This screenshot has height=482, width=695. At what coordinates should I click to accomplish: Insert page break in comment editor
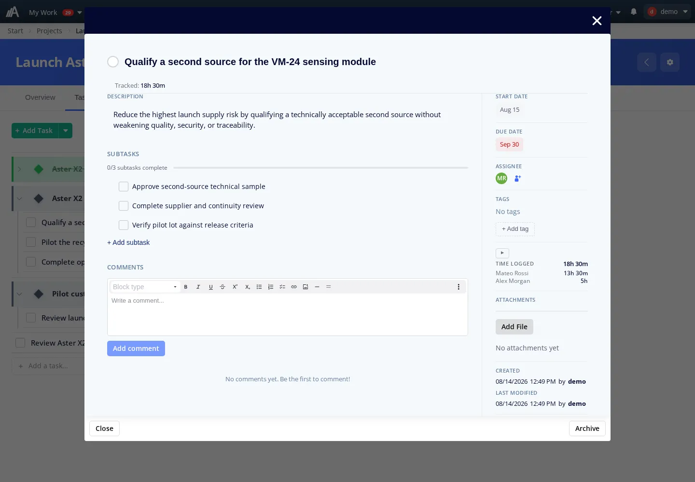(329, 287)
